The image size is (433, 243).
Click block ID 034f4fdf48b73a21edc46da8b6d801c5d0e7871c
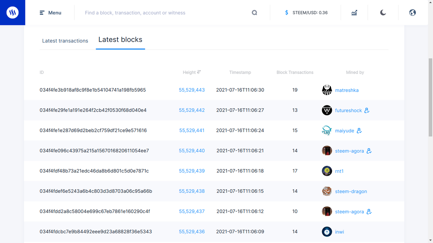click(94, 171)
